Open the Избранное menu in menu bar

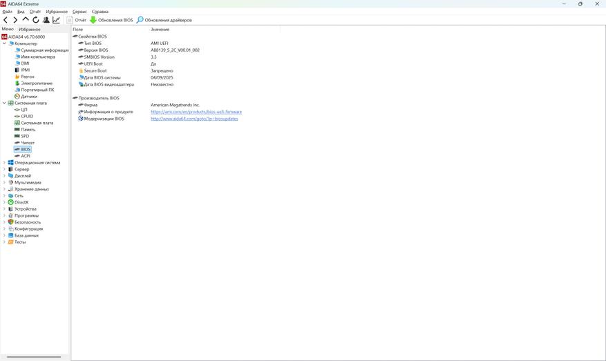[57, 12]
